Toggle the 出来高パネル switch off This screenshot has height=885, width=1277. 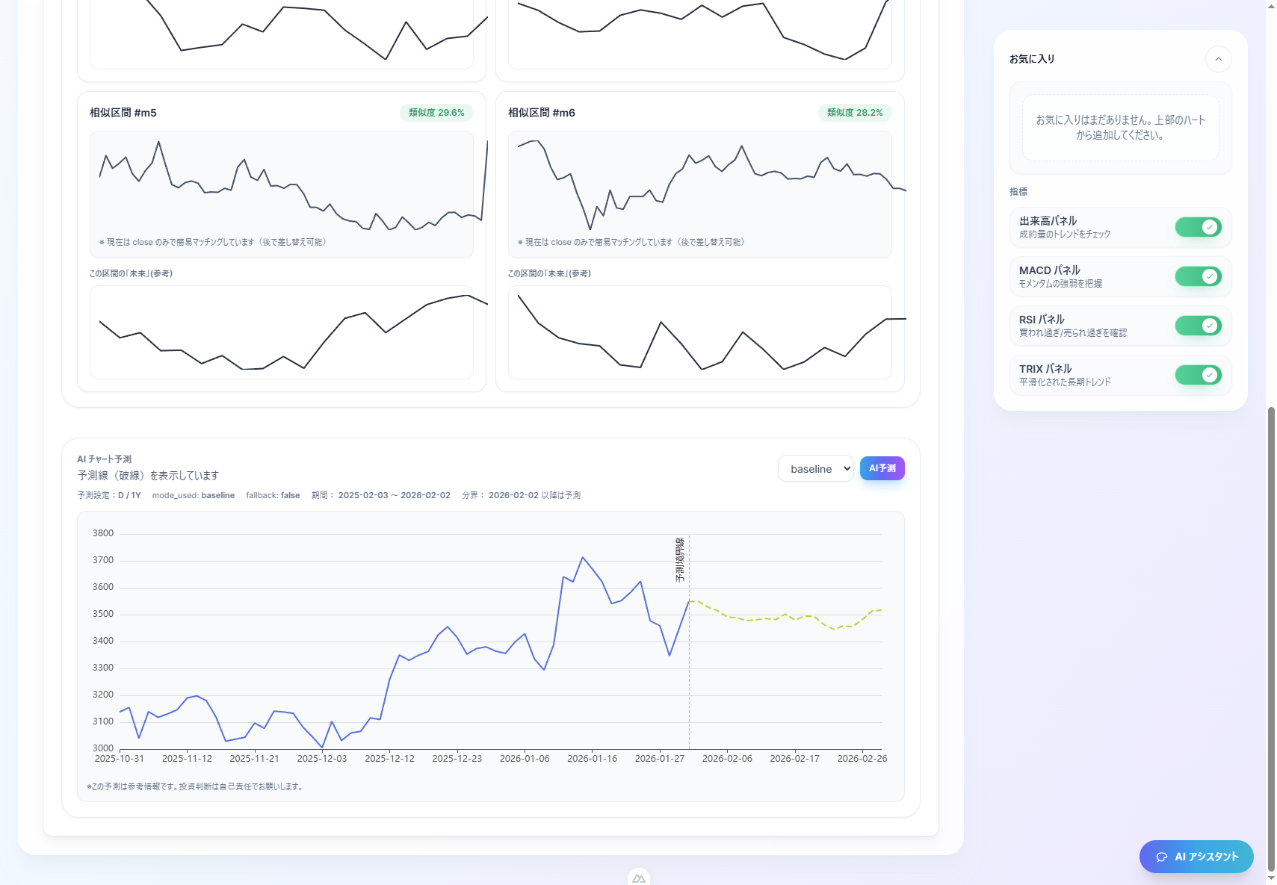(x=1198, y=227)
